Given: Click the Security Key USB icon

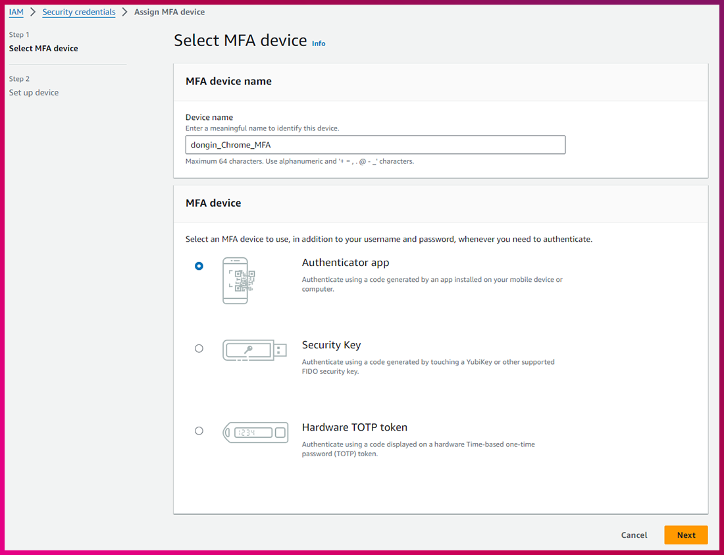Looking at the screenshot, I should coord(254,350).
